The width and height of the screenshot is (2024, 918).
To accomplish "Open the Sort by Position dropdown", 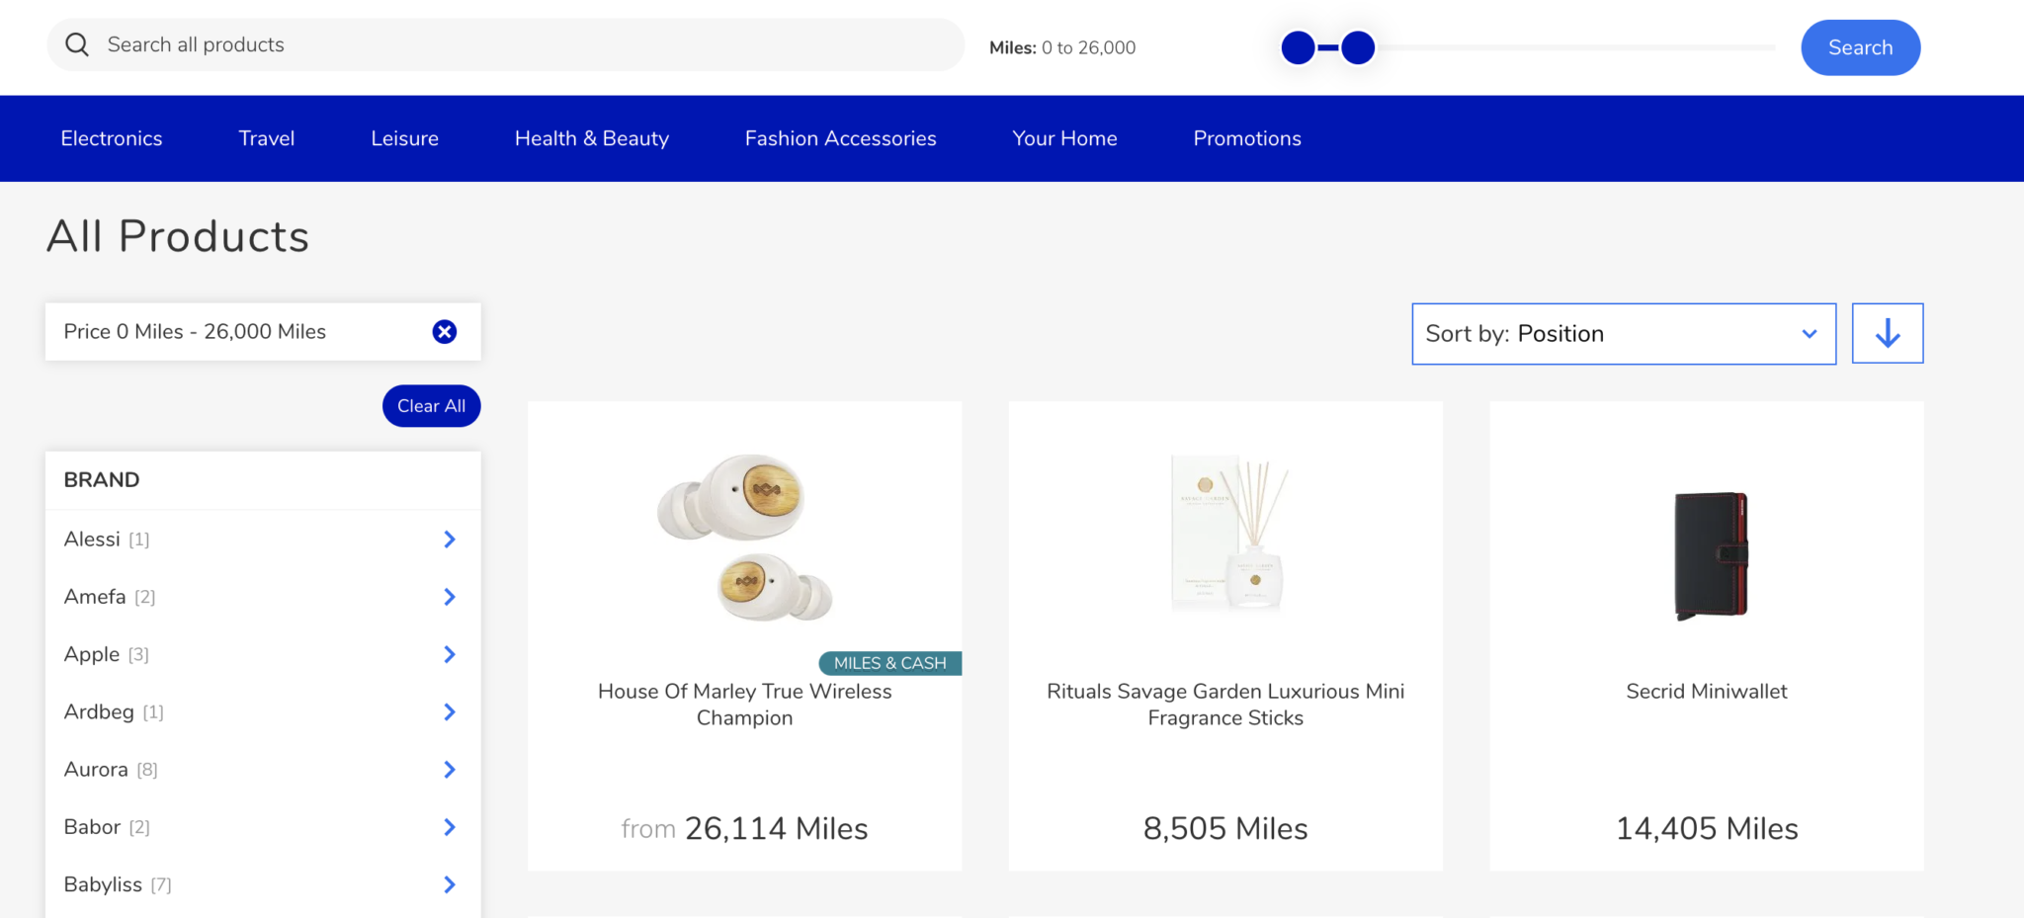I will [x=1624, y=334].
